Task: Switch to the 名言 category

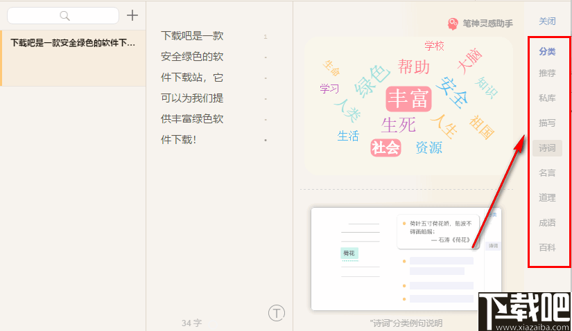Action: (x=547, y=172)
